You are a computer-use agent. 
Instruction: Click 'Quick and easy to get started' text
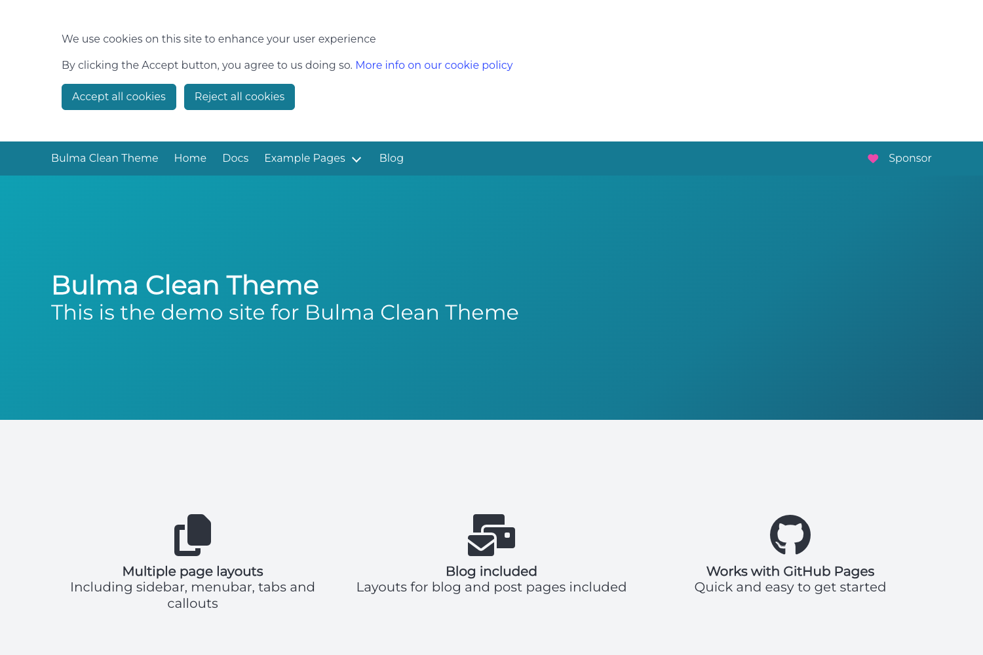coord(790,588)
